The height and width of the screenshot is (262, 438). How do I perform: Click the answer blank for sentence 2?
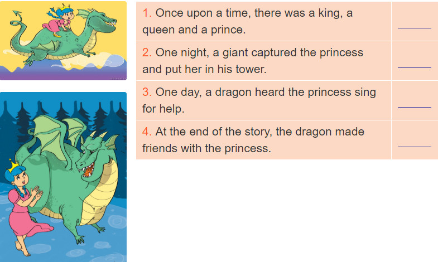[x=414, y=67]
